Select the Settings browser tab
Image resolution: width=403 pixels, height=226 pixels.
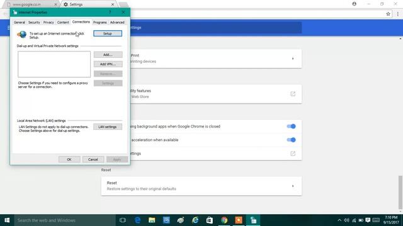[x=88, y=4]
